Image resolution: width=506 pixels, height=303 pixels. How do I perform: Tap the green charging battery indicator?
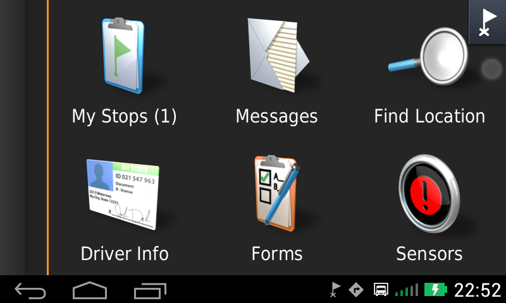click(x=436, y=290)
